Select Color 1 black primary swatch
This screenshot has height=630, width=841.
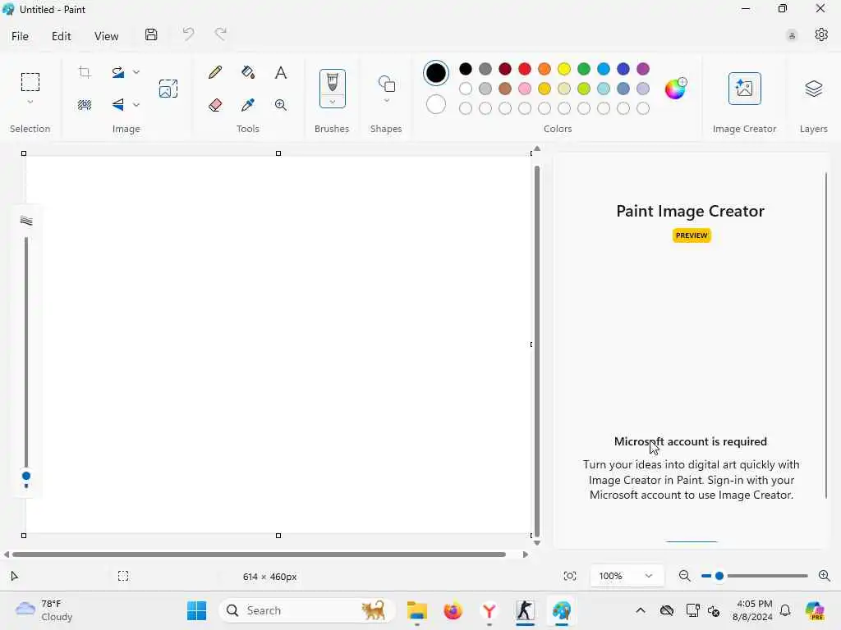[x=436, y=73]
